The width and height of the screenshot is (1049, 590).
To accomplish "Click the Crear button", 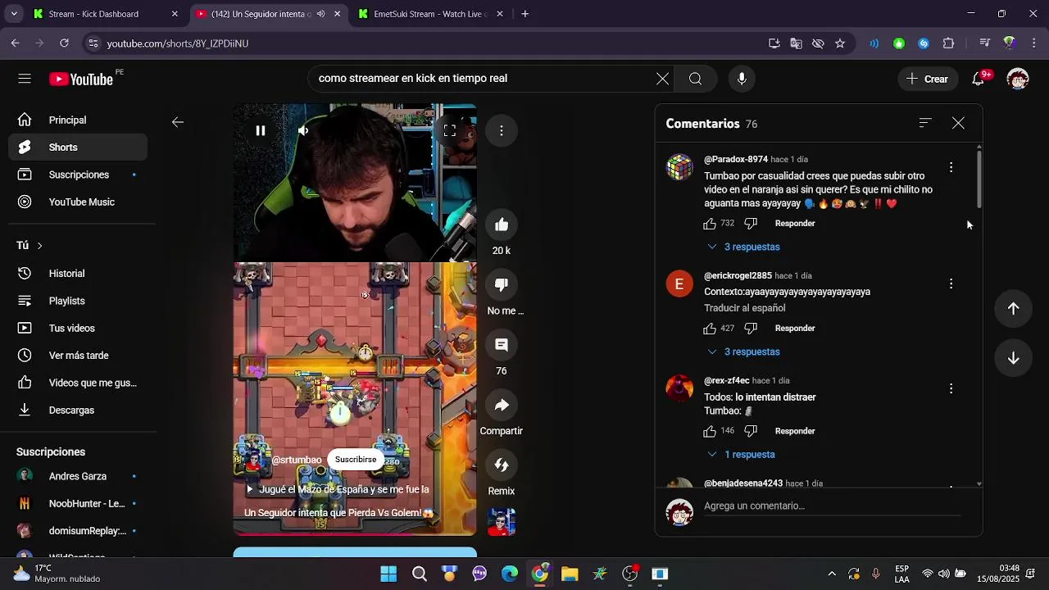I will pyautogui.click(x=927, y=79).
